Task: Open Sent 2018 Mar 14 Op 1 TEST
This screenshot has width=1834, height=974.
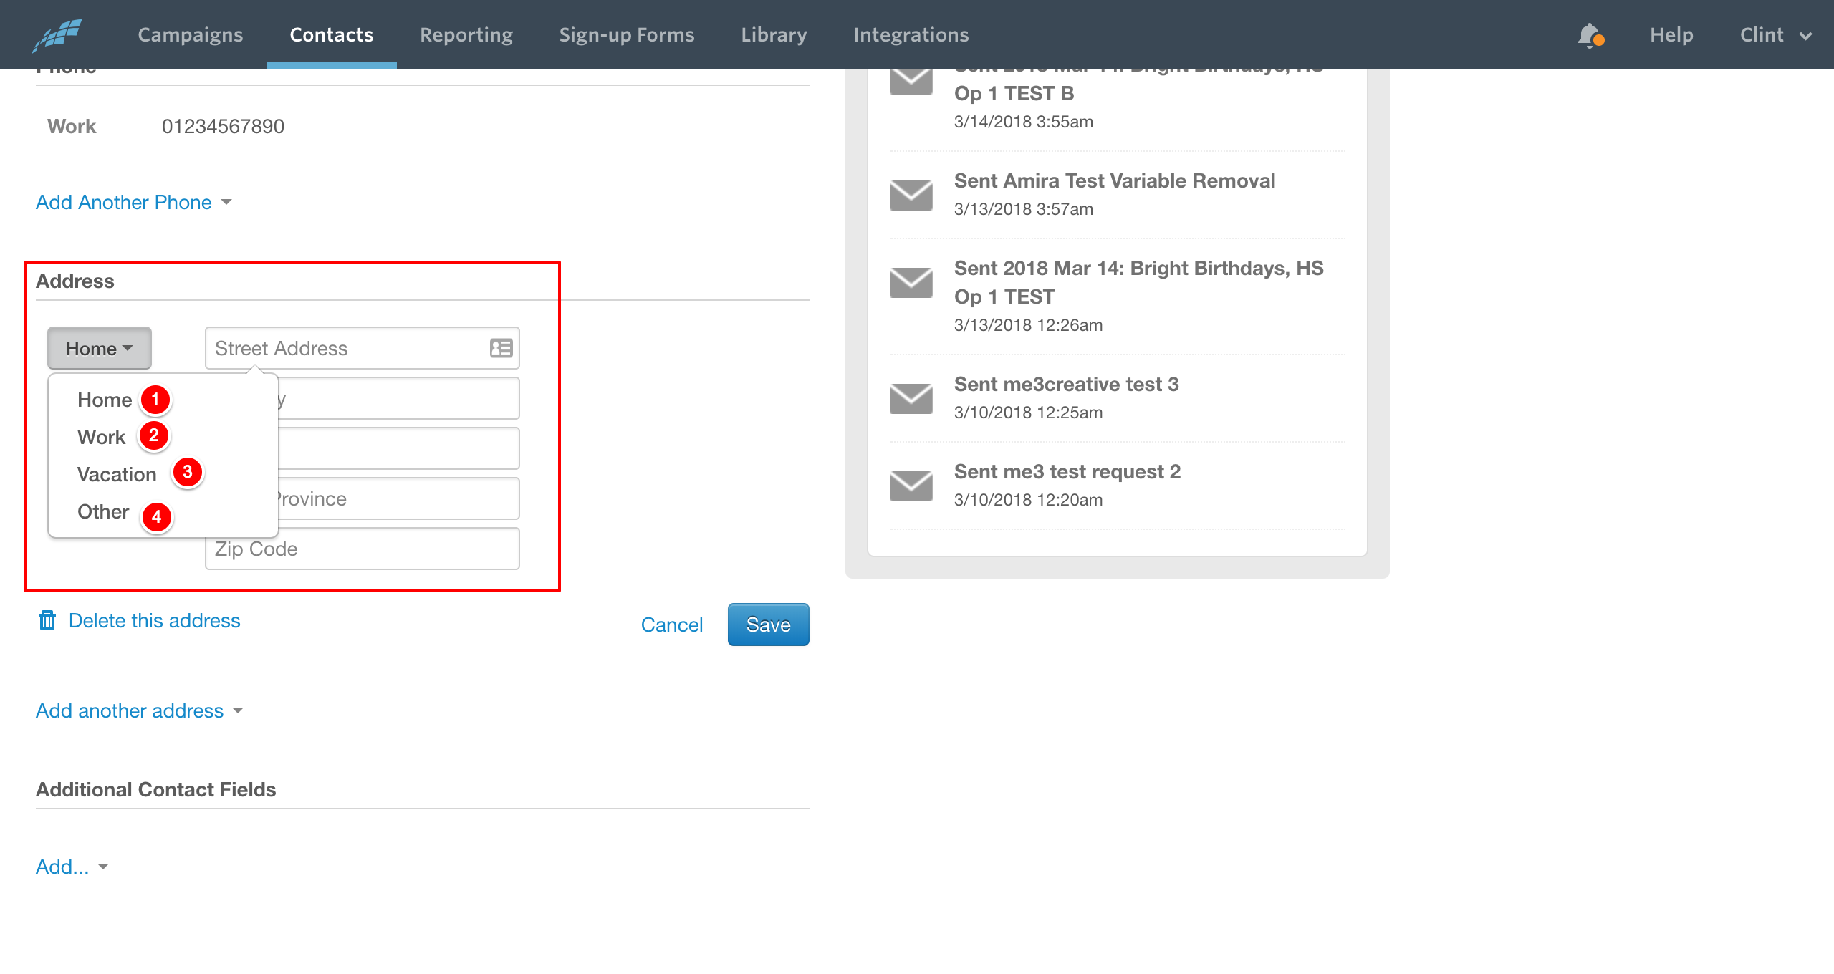Action: coord(1139,282)
